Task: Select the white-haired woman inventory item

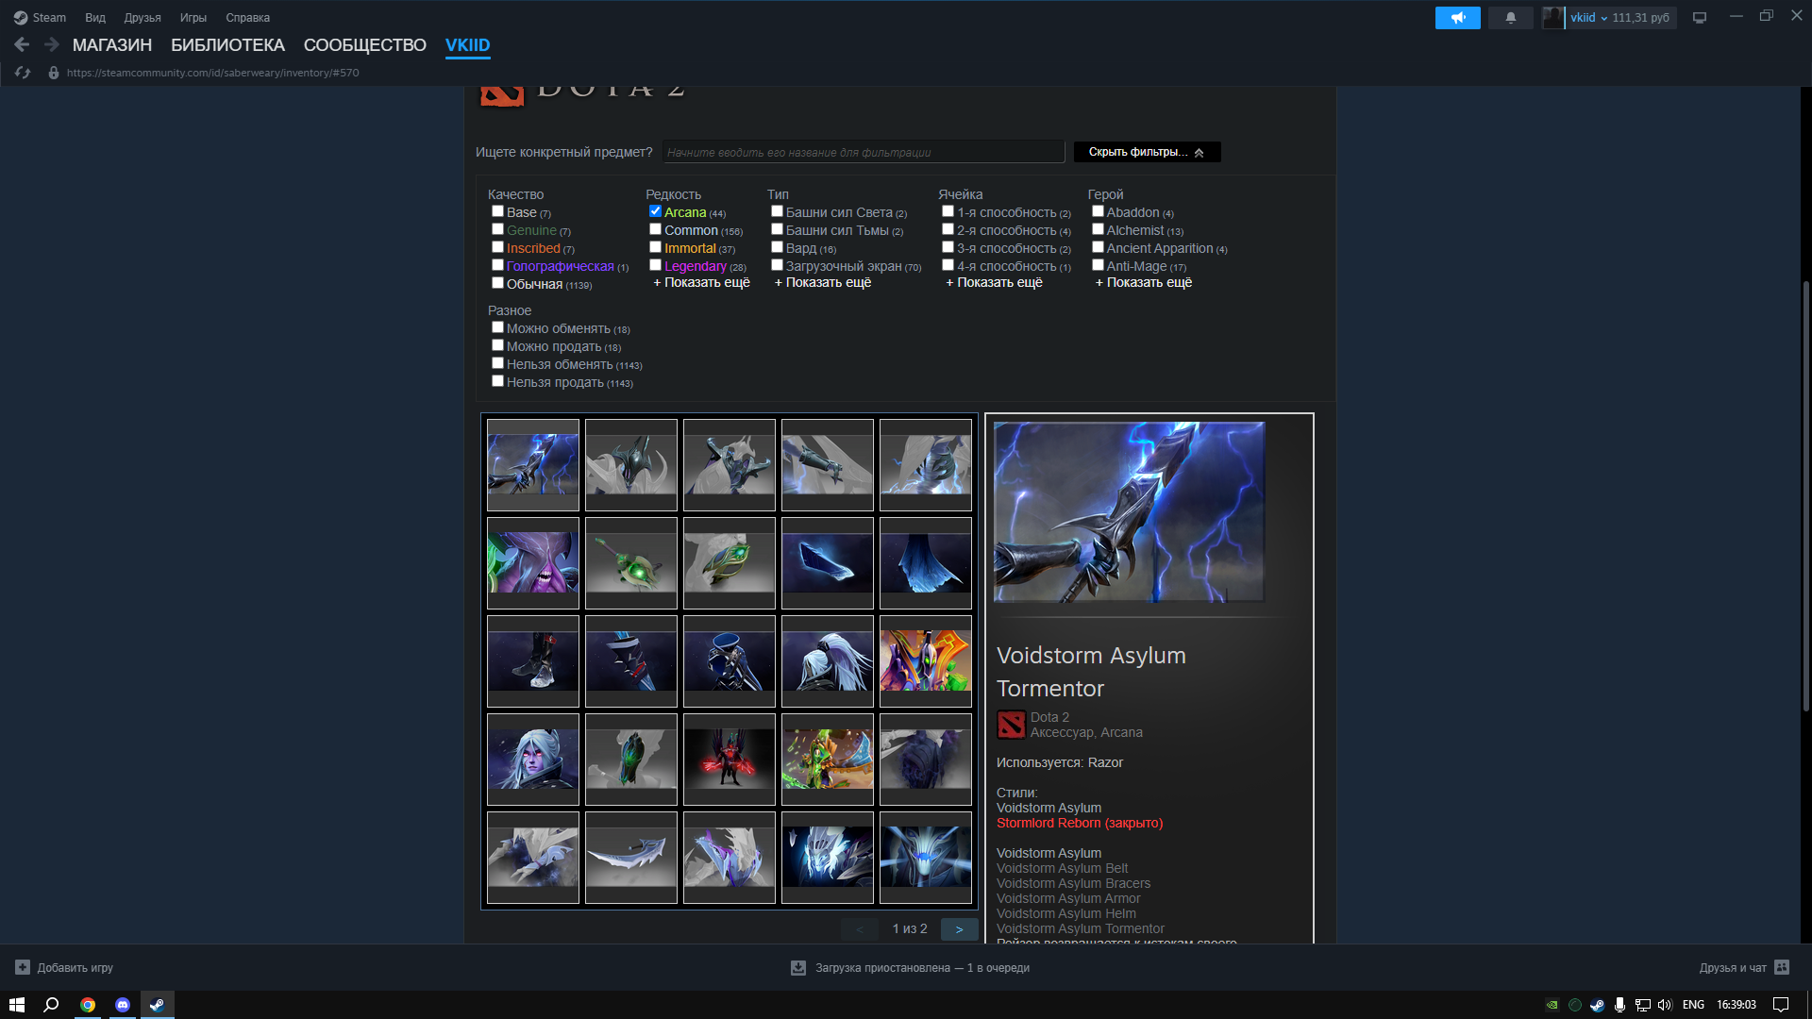Action: point(533,760)
